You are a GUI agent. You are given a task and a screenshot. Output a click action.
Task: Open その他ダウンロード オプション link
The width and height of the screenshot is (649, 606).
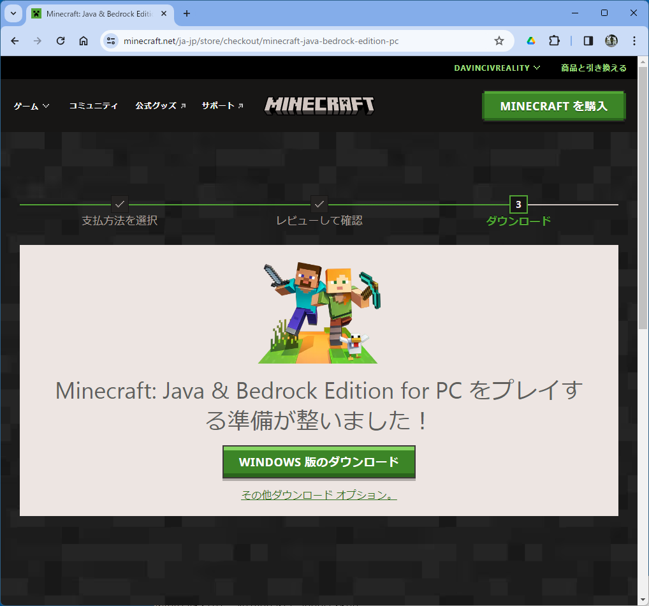pos(319,495)
